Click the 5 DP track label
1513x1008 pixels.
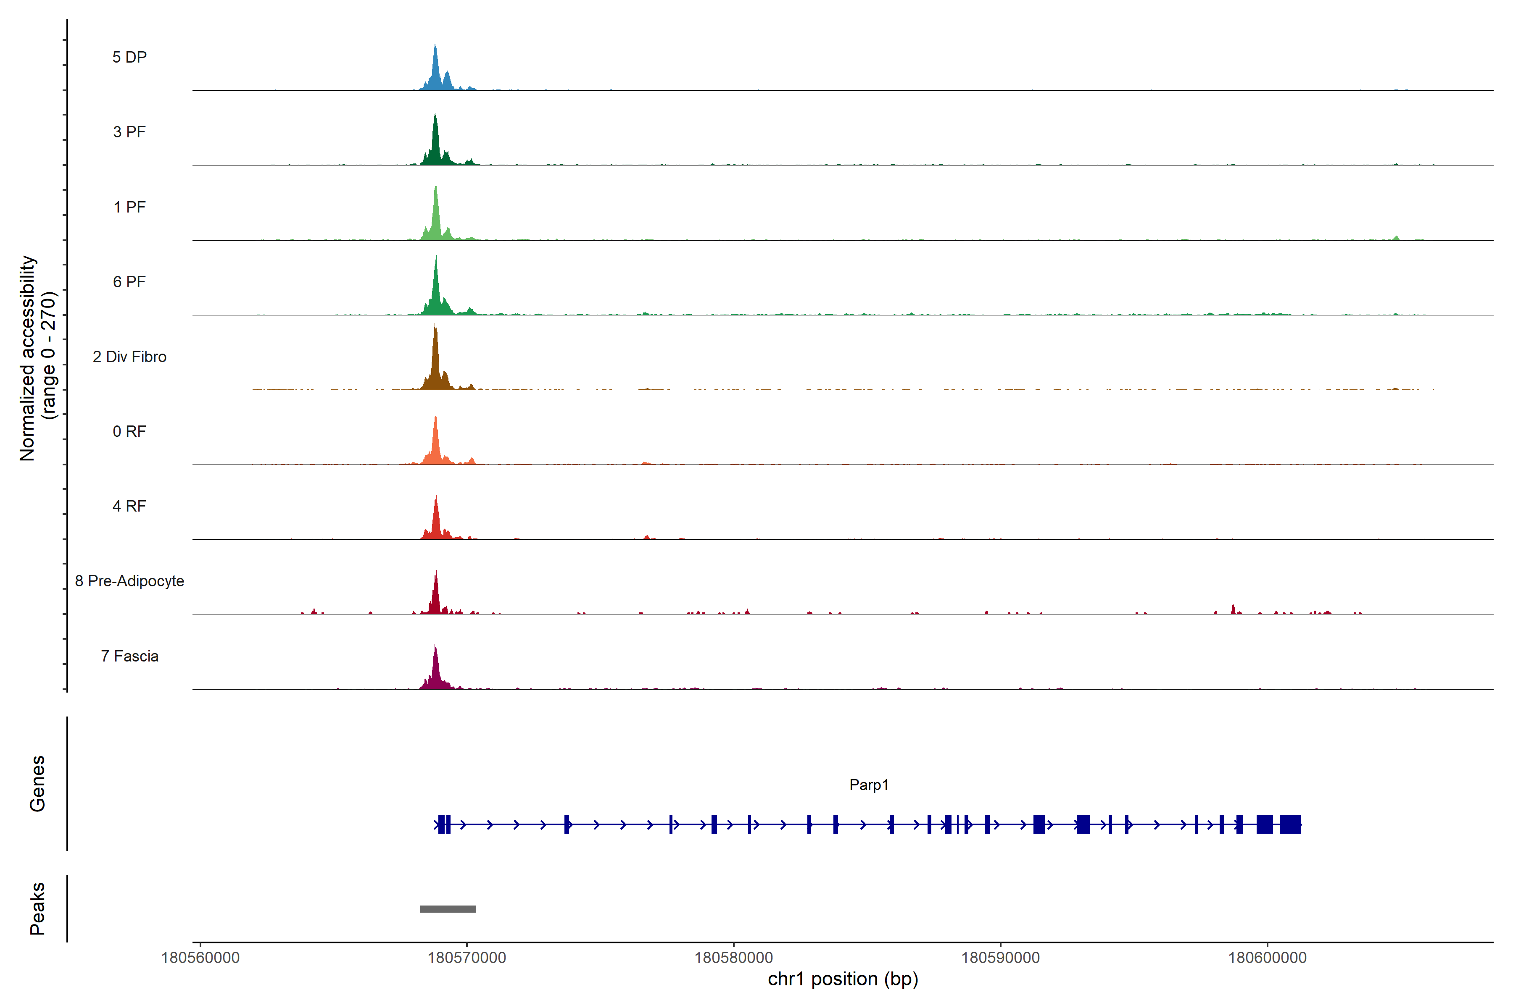pyautogui.click(x=129, y=57)
